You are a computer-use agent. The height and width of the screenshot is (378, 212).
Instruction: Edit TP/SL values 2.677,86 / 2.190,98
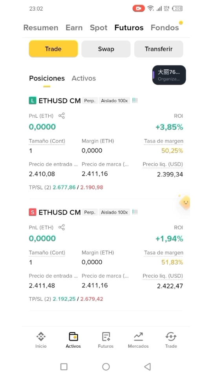78,187
